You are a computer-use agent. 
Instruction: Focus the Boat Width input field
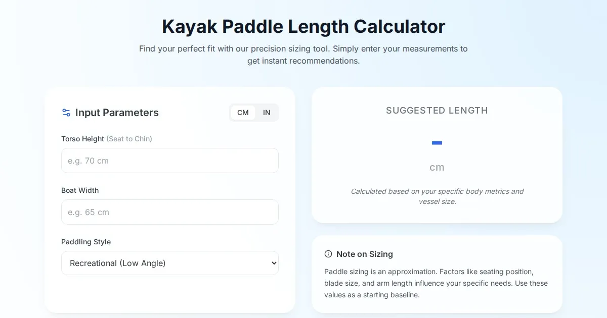pyautogui.click(x=169, y=212)
